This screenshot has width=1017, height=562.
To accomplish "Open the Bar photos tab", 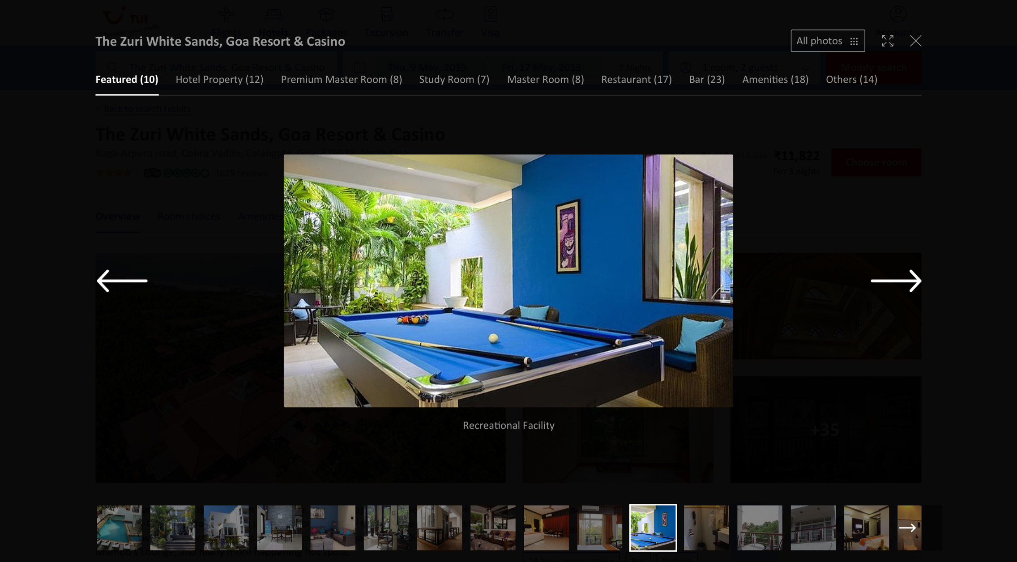I will 706,80.
